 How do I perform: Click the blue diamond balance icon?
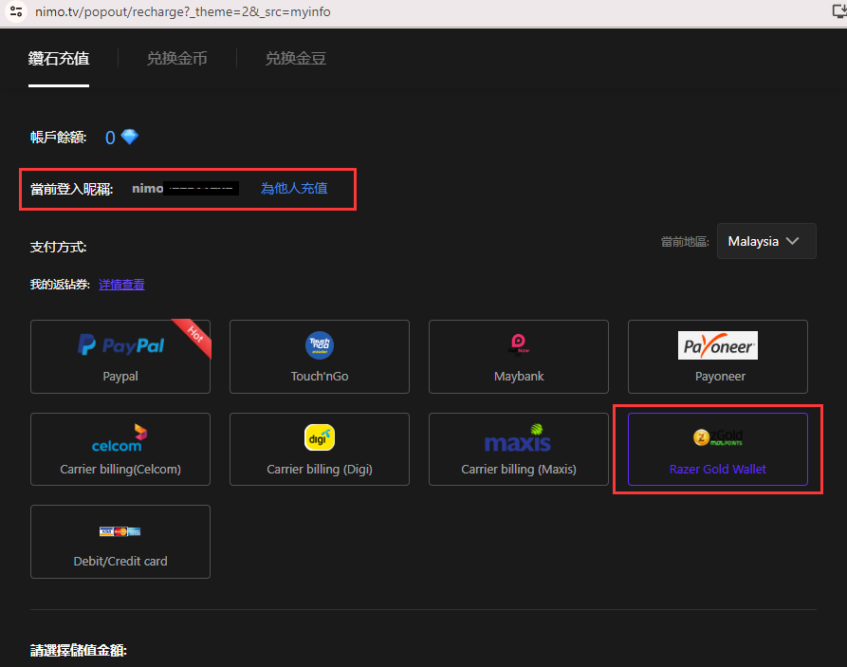tap(130, 137)
